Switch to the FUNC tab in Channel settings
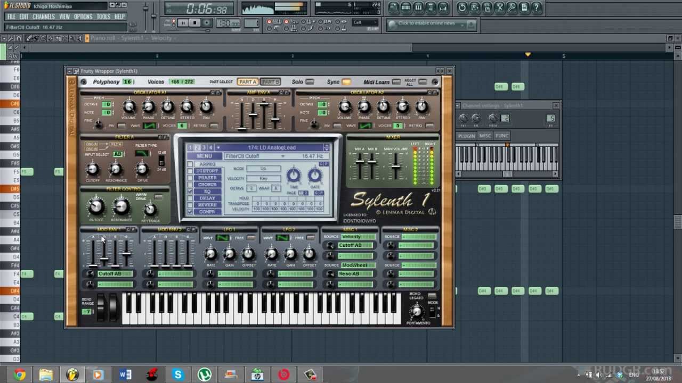The width and height of the screenshot is (682, 383). [x=502, y=136]
